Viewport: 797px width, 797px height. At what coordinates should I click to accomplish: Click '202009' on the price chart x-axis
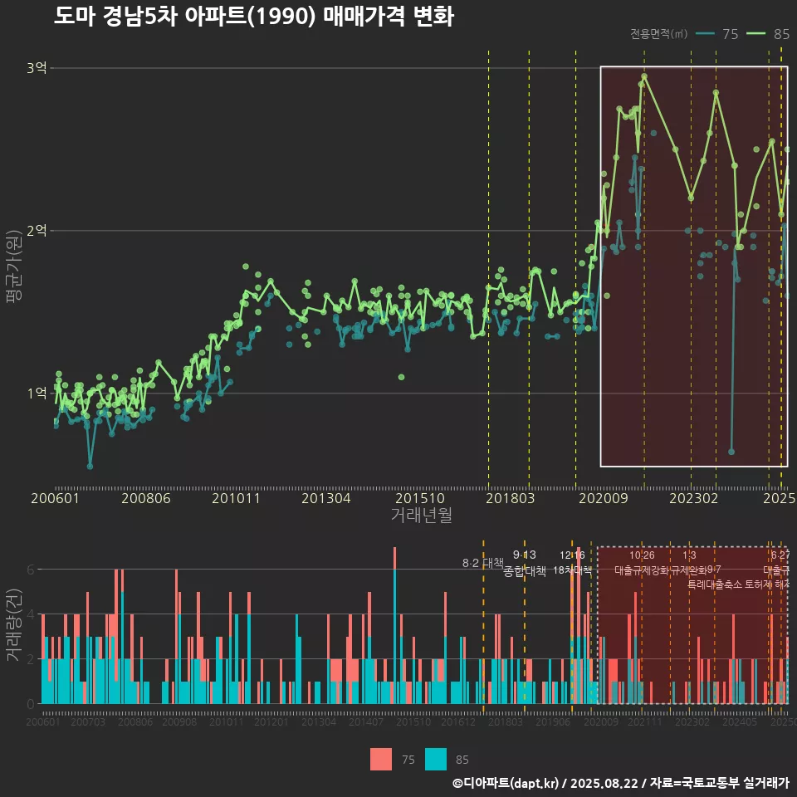click(x=604, y=498)
